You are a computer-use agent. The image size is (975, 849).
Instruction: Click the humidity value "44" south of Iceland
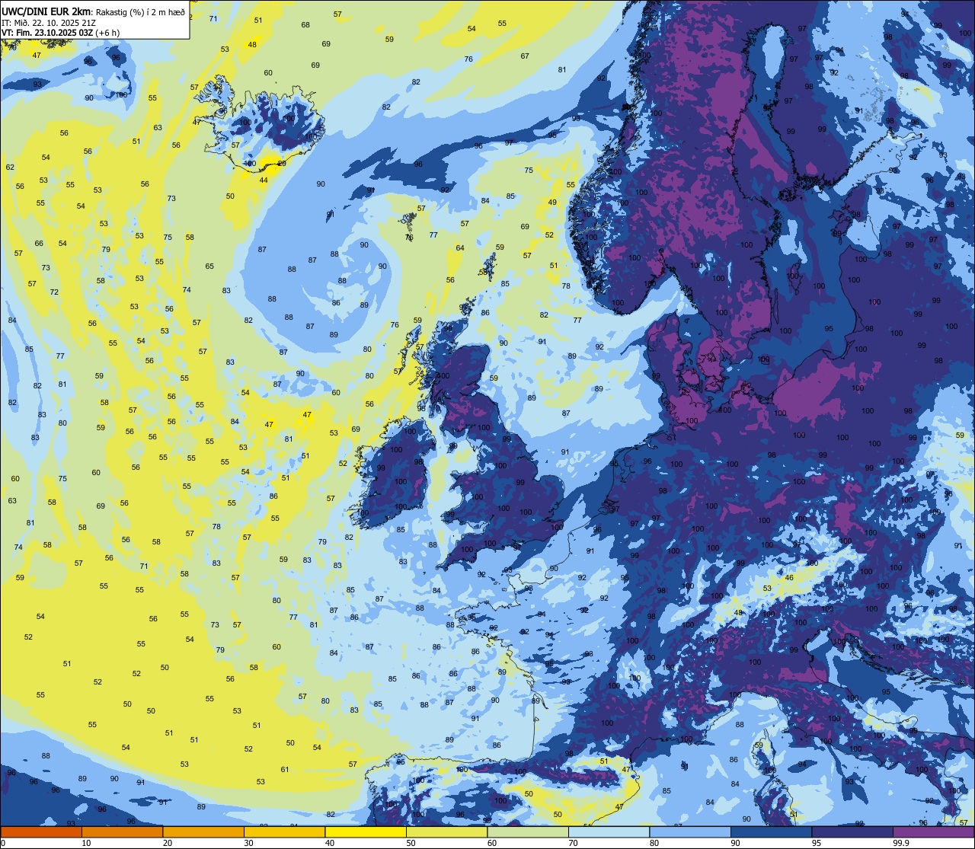click(264, 180)
